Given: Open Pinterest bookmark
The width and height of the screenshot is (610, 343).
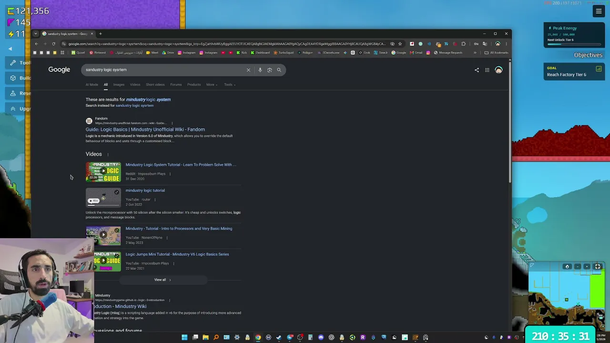Looking at the screenshot, I should 98,52.
